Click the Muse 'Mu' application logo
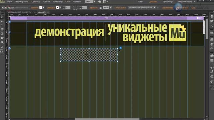 2,2
